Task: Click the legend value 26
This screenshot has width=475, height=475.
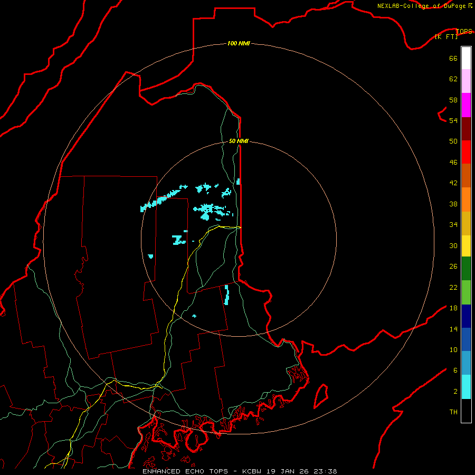Action: (x=453, y=267)
